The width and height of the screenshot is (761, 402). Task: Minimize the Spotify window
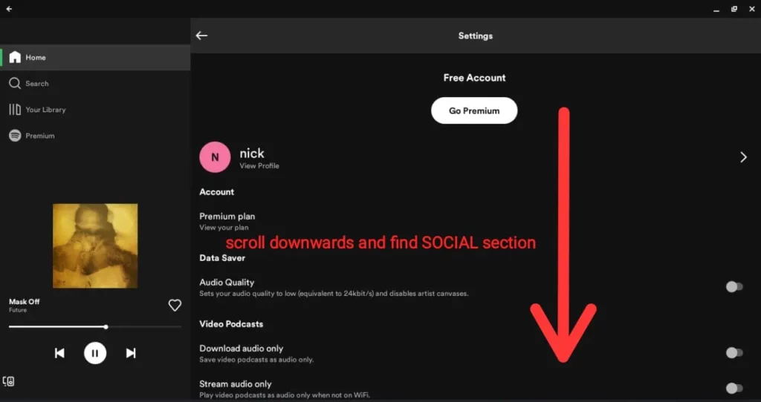click(x=716, y=9)
